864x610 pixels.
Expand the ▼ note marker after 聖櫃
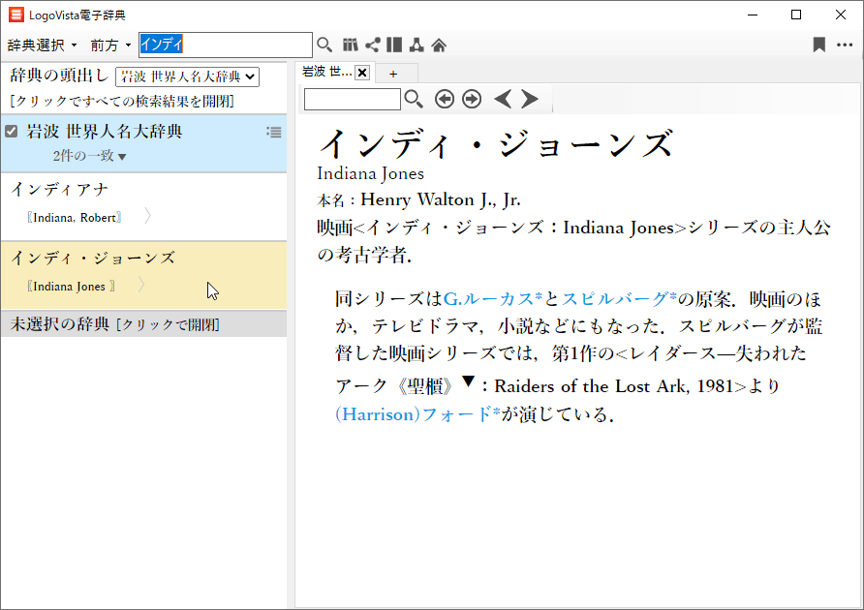469,381
